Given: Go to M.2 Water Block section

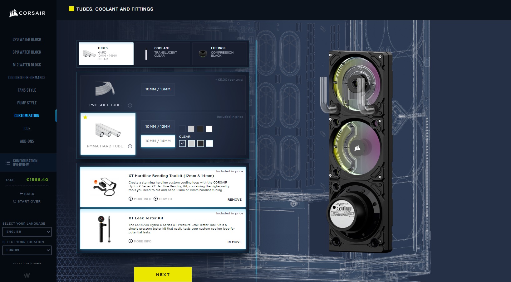Looking at the screenshot, I should coord(27,65).
